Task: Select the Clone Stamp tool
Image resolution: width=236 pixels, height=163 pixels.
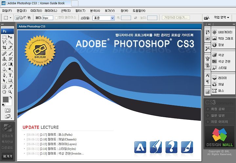Action: coord(5,59)
